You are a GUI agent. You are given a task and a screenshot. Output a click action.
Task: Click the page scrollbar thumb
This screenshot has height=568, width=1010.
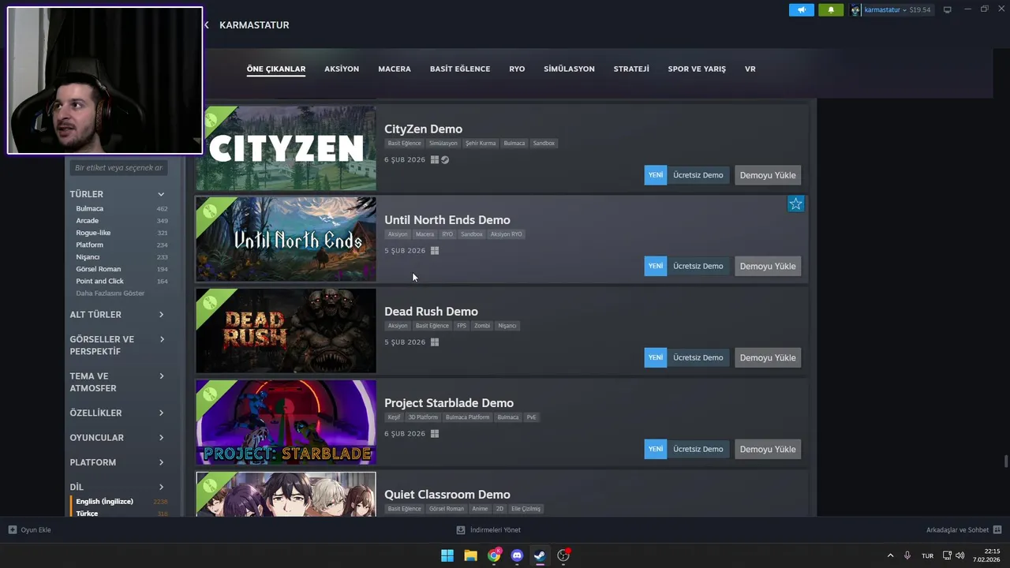[x=1005, y=461]
